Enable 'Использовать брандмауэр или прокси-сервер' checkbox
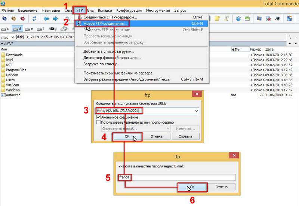Viewport: 299px width, 206px height. [98, 122]
